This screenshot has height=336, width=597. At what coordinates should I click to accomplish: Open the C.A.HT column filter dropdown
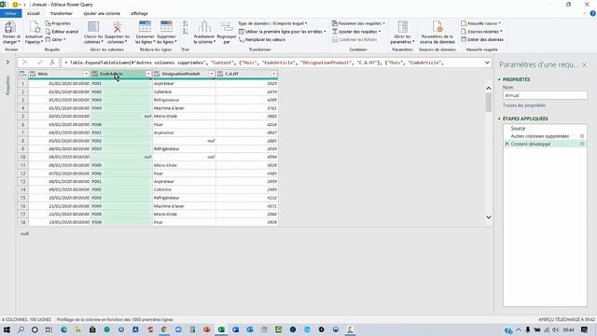click(x=273, y=74)
